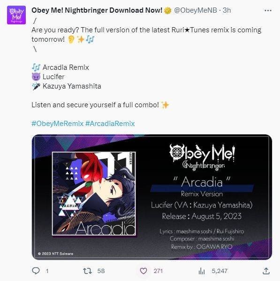Image resolution: width=280 pixels, height=281 pixels.
Task: Click the reply count 1
Action: 47,271
